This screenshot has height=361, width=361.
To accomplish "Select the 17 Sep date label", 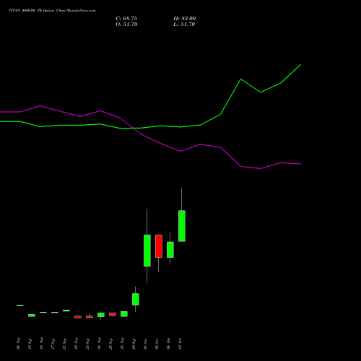I will click(53, 344).
